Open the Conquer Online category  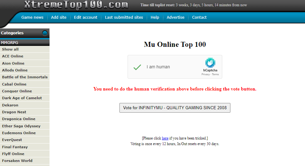point(25,91)
